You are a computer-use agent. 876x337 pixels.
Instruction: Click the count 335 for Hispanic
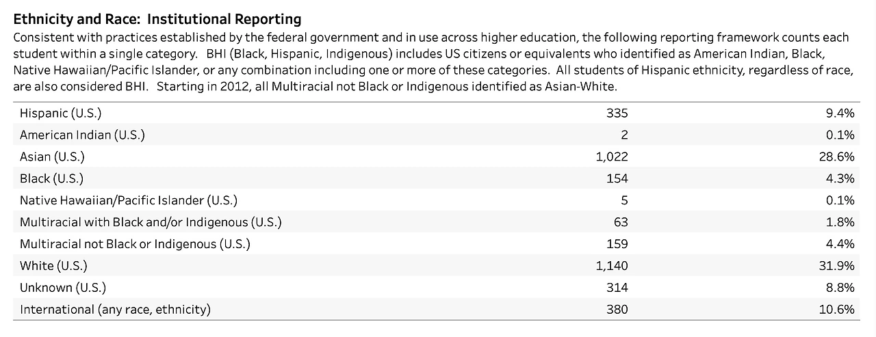617,113
